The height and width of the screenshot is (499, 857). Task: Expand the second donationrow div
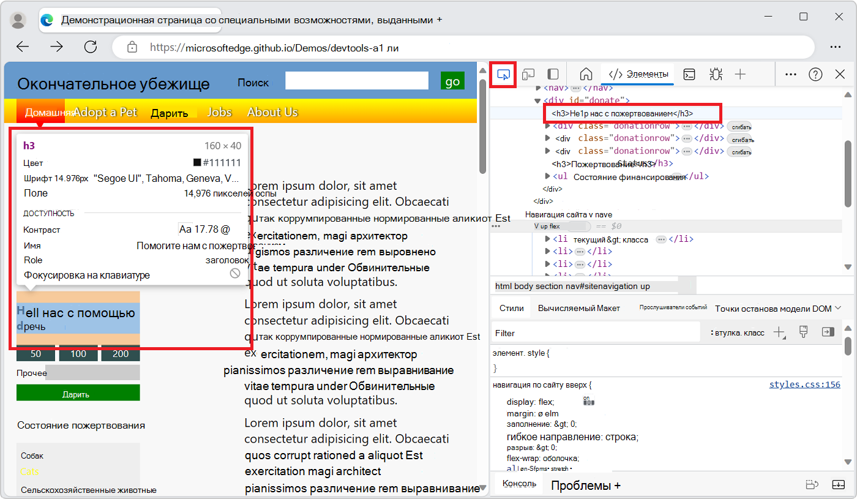pos(548,138)
